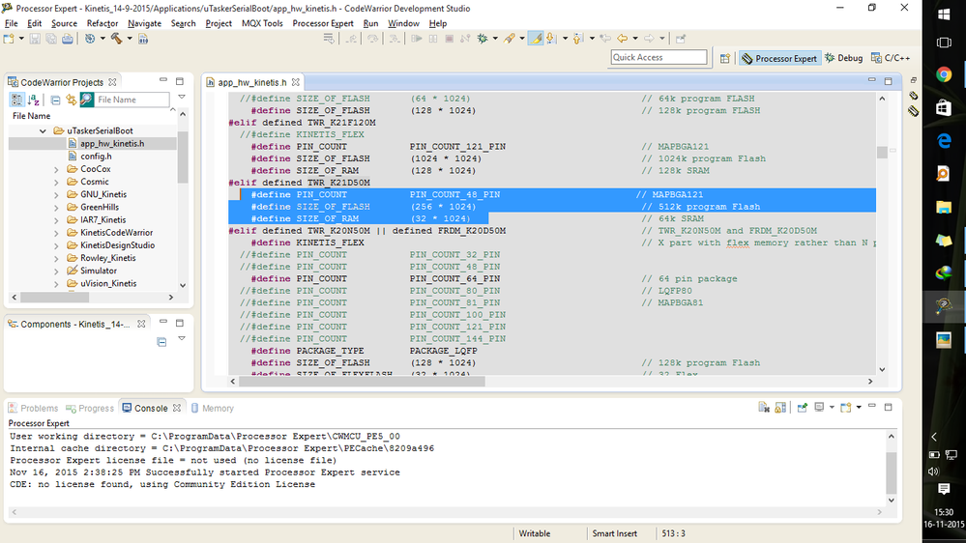
Task: Click the build target gear icon
Action: pyautogui.click(x=90, y=39)
